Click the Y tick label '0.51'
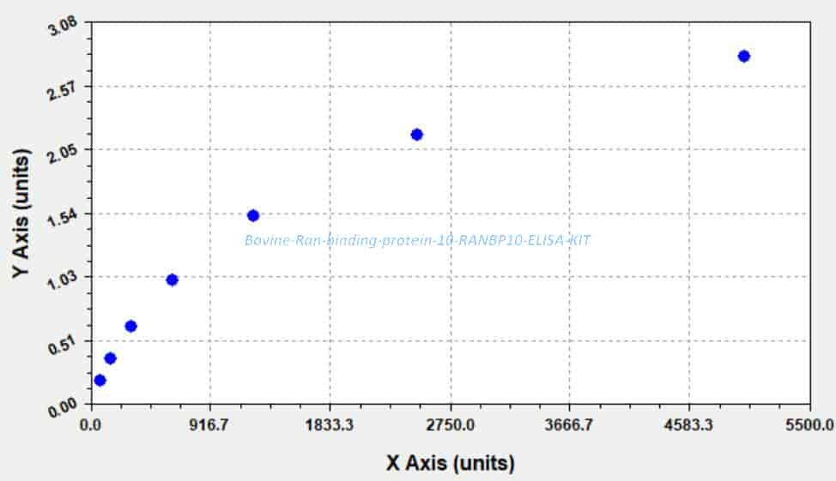The width and height of the screenshot is (836, 481). click(x=62, y=345)
